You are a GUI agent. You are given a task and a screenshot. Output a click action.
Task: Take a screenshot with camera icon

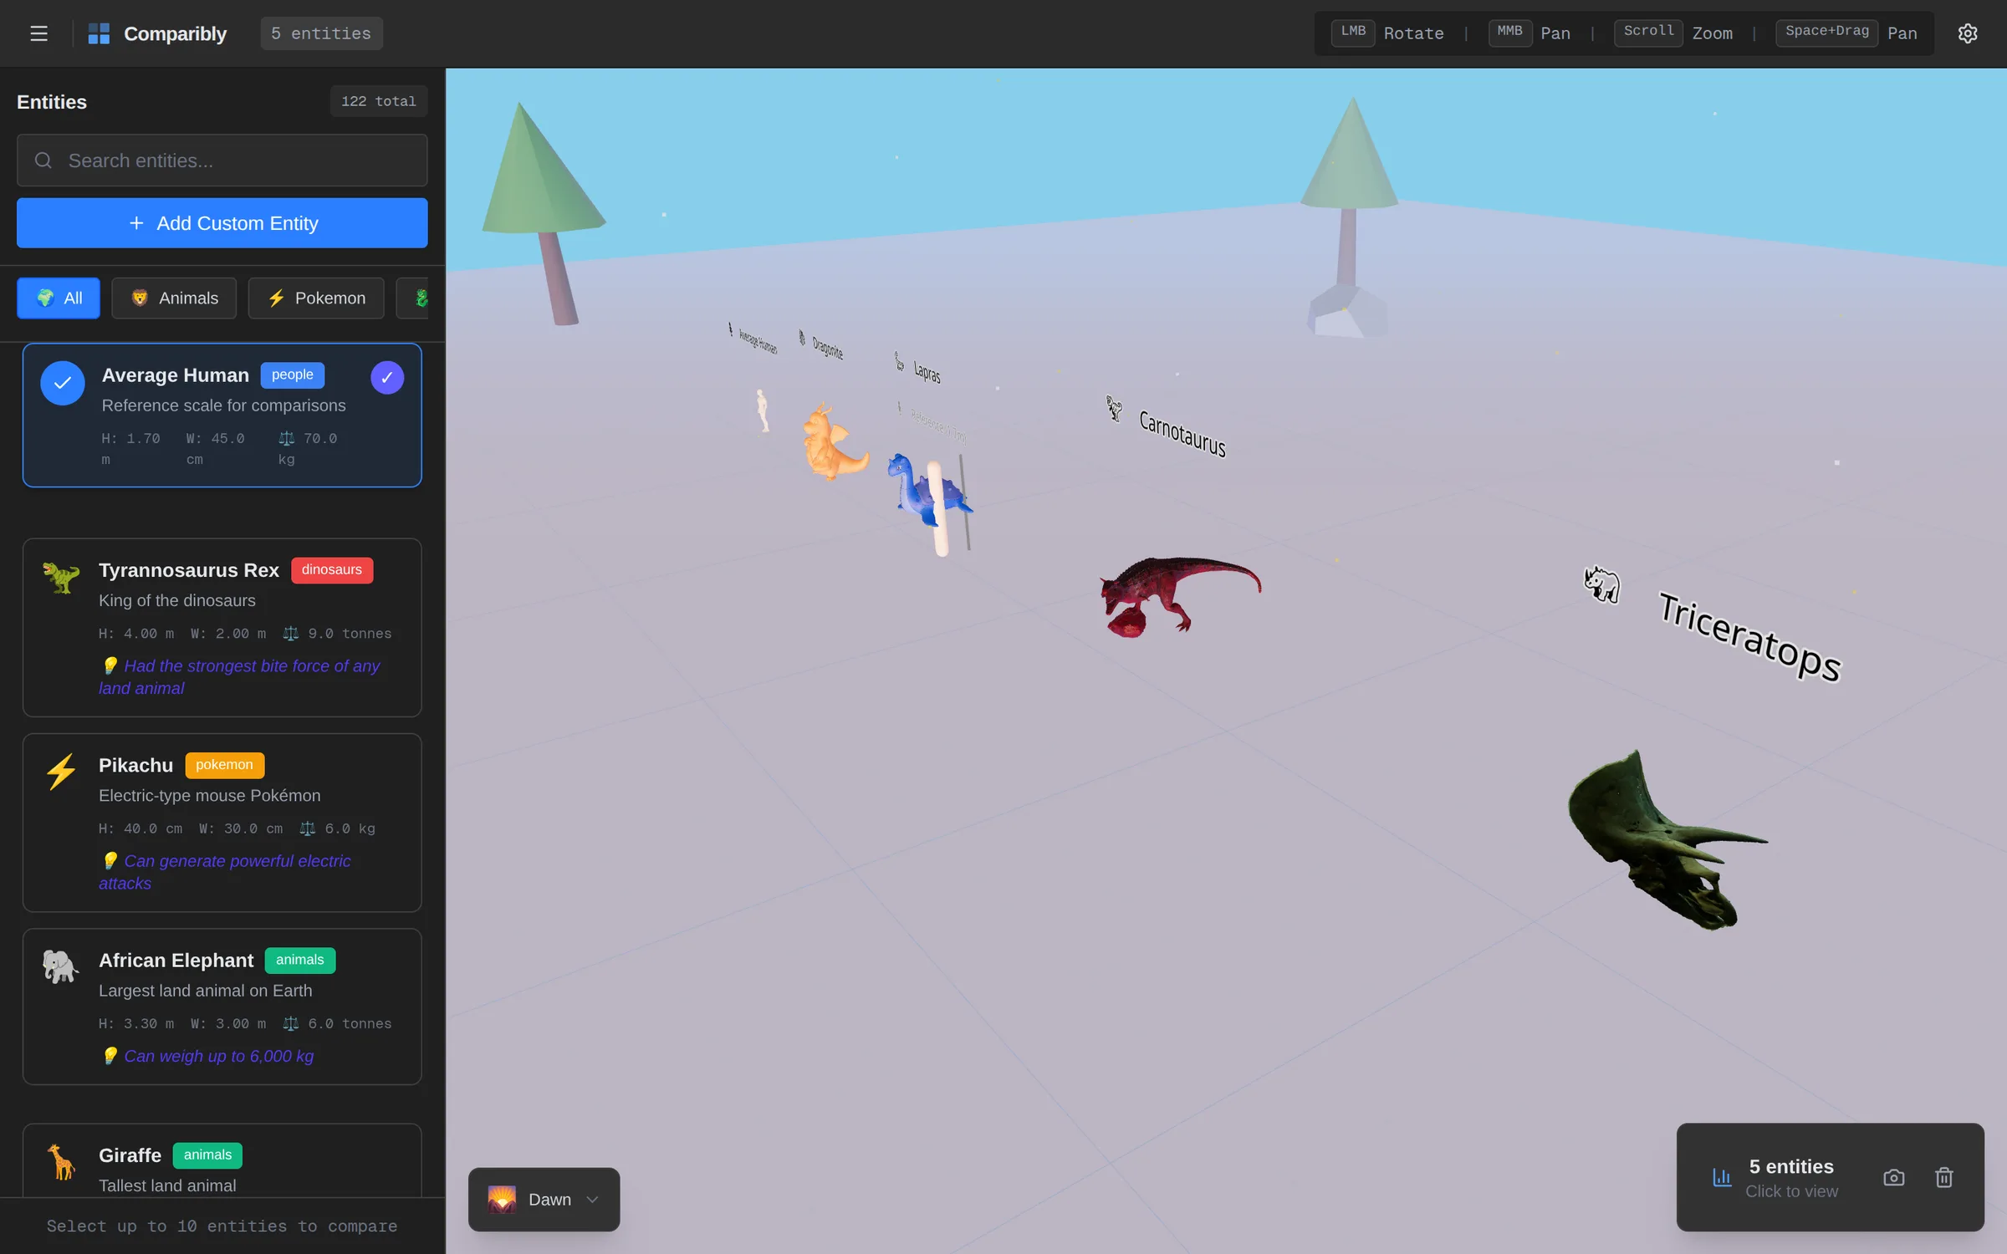1893,1177
